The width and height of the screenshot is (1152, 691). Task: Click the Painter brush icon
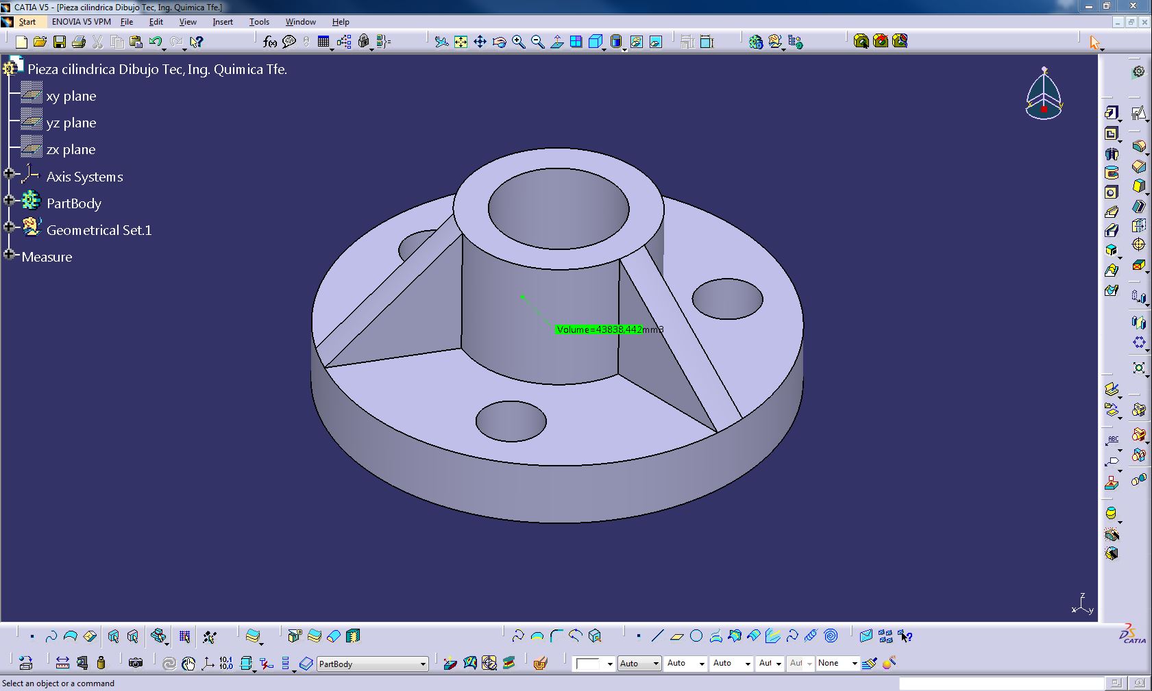tap(870, 663)
